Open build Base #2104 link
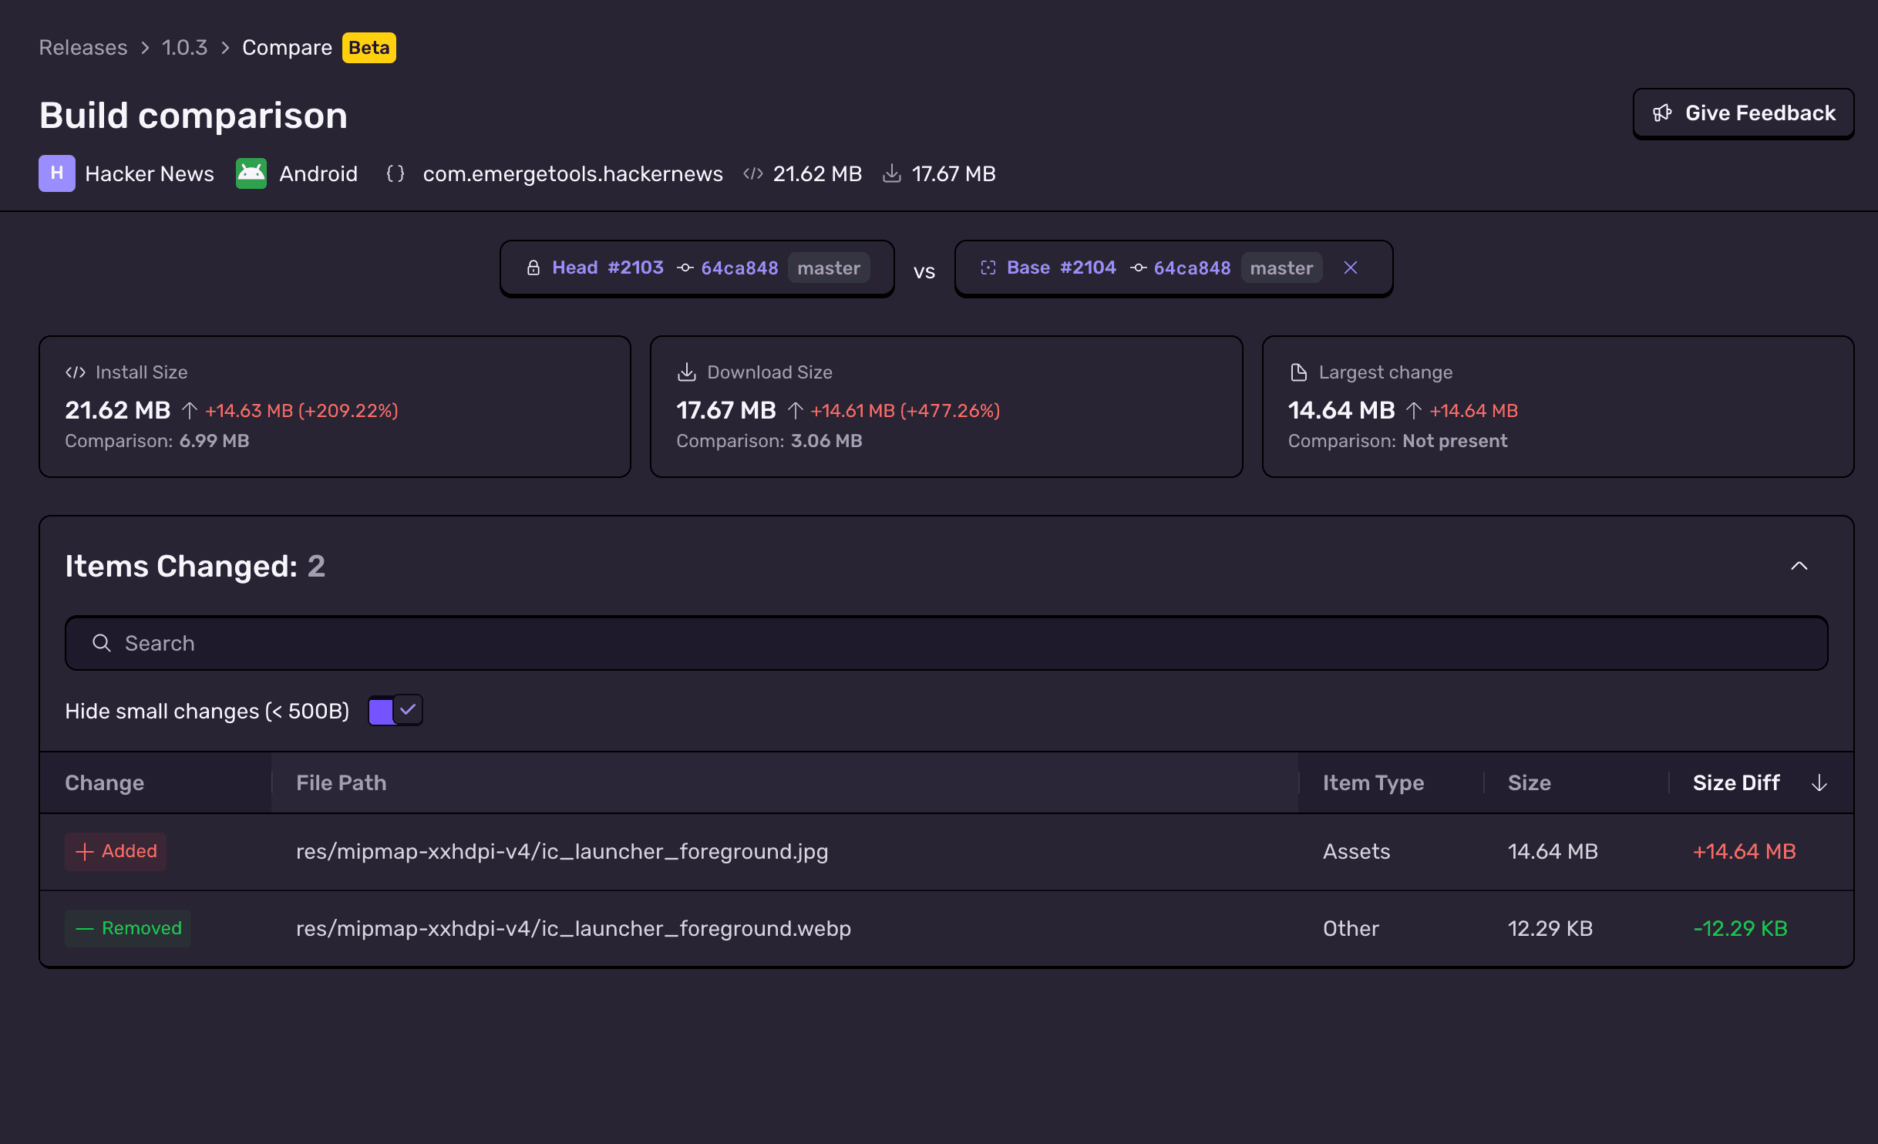1878x1144 pixels. [x=1062, y=267]
